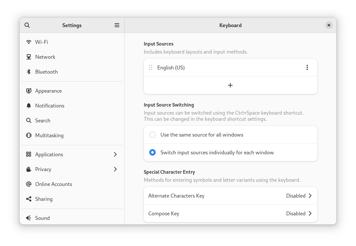The height and width of the screenshot is (246, 356).
Task: Click the Applications grid icon
Action: coord(29,154)
